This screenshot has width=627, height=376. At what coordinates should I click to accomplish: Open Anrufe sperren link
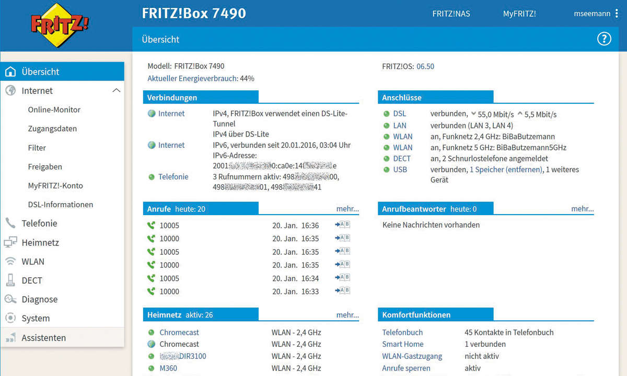point(407,368)
